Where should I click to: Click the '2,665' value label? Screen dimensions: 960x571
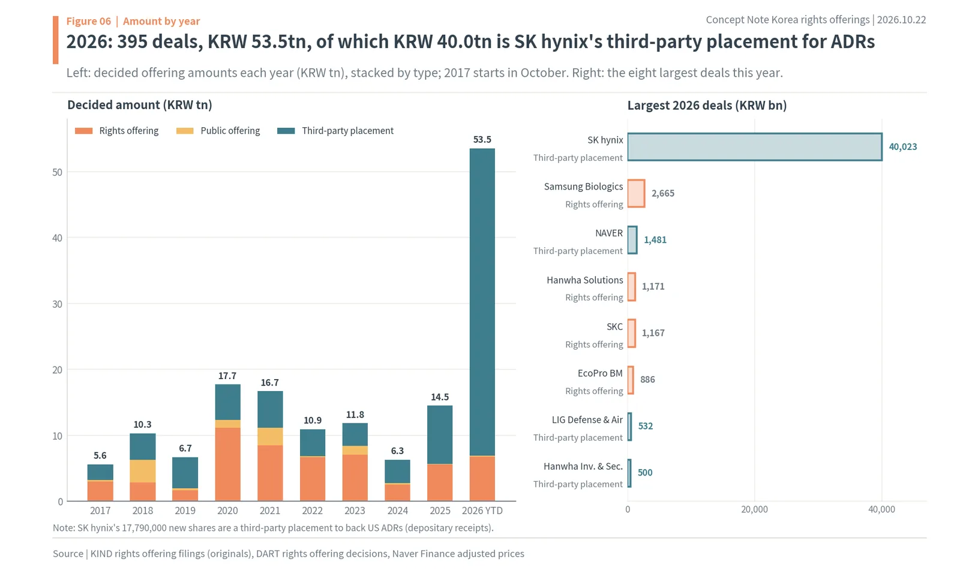[663, 193]
